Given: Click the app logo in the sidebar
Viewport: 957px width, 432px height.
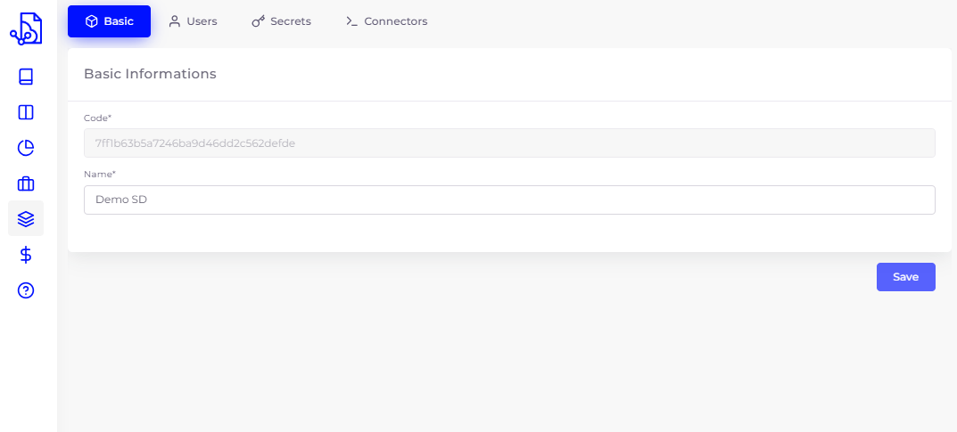Looking at the screenshot, I should tap(26, 29).
